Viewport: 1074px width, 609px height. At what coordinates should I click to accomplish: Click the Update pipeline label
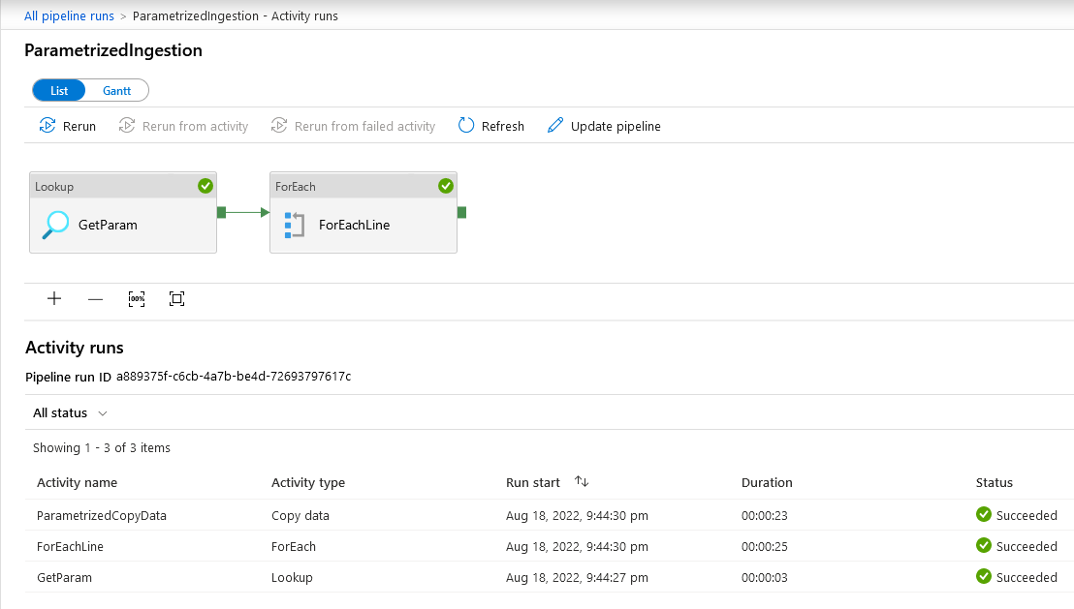coord(616,127)
